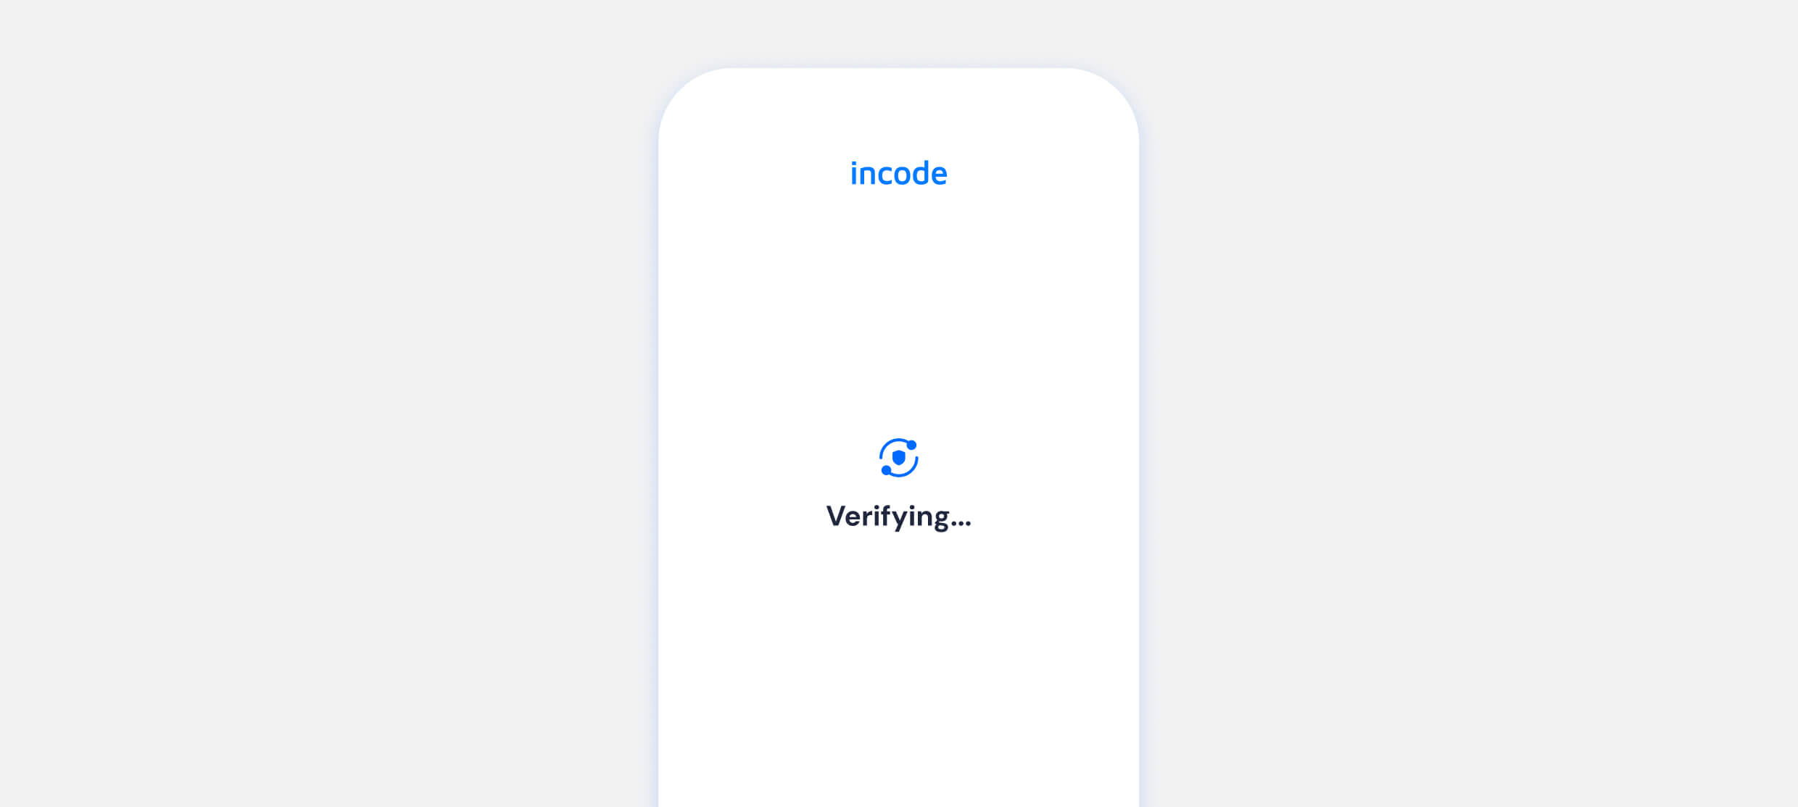The image size is (1798, 807).
Task: Click the incode logo
Action: (x=898, y=173)
